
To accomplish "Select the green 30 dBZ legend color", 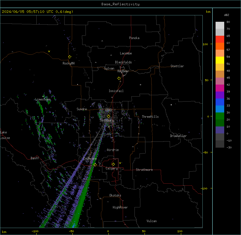I will [220, 116].
